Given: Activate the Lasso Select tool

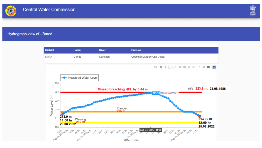Looking at the screenshot, I should tap(174, 67).
